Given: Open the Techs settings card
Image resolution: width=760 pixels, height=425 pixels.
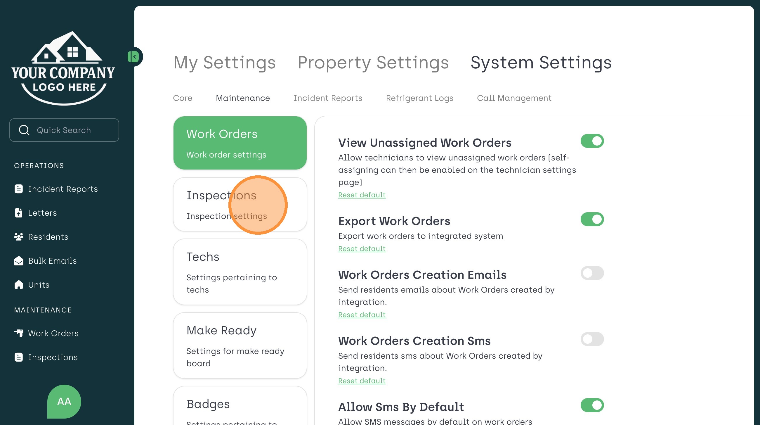Looking at the screenshot, I should 240,272.
